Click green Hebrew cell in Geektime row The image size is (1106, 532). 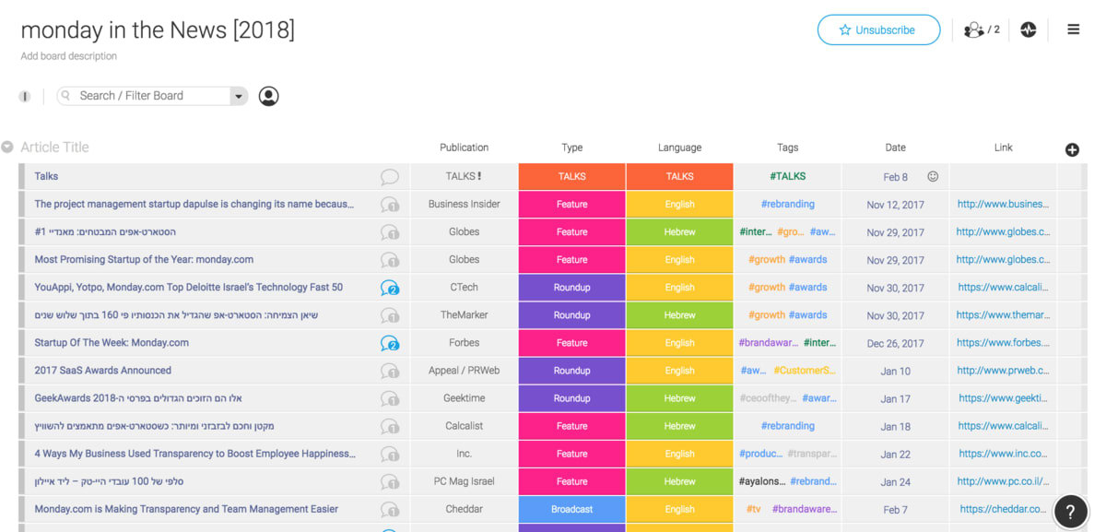point(679,398)
